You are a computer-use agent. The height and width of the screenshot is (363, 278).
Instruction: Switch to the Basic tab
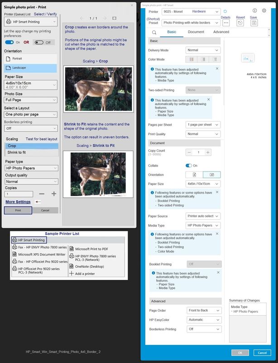click(172, 32)
